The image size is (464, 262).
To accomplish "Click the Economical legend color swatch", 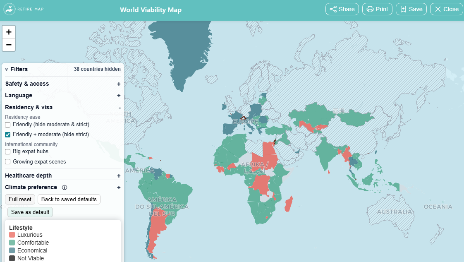I will pos(12,250).
